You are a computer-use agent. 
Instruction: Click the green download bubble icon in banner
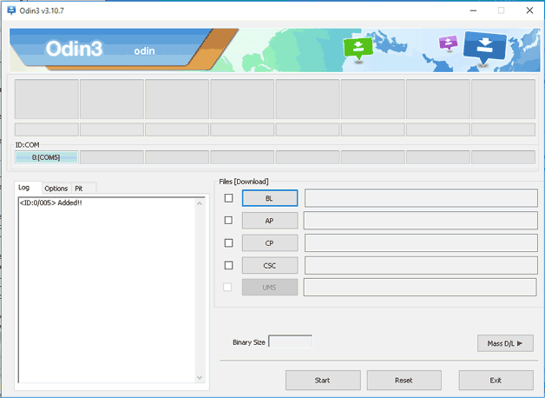click(x=358, y=50)
